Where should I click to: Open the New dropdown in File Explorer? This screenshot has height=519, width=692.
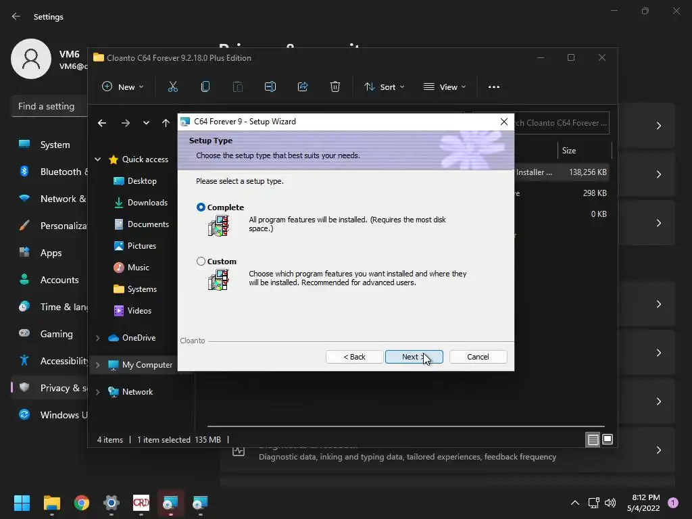(123, 87)
